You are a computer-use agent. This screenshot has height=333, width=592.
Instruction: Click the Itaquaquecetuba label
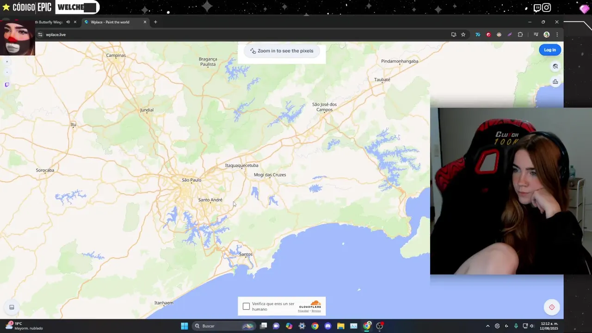pos(241,166)
